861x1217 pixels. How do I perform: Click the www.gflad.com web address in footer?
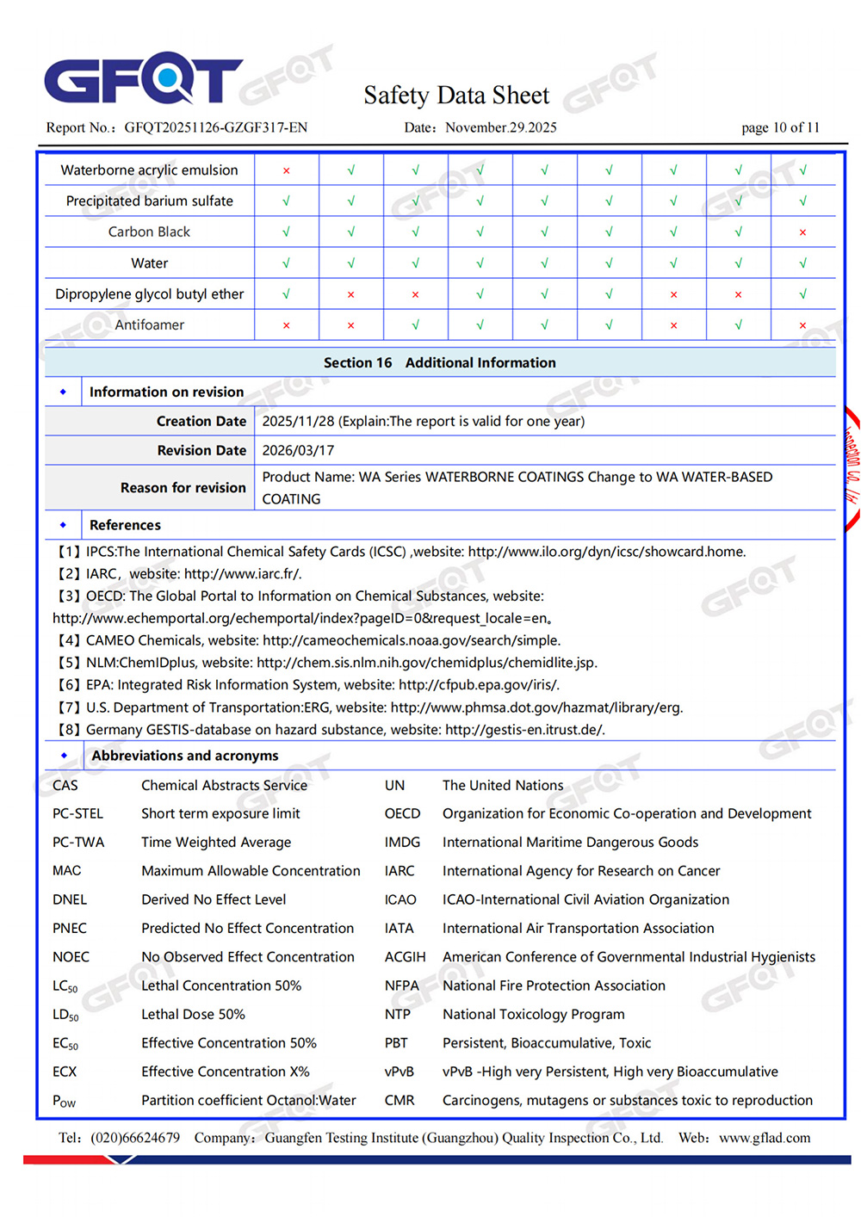tap(765, 1138)
